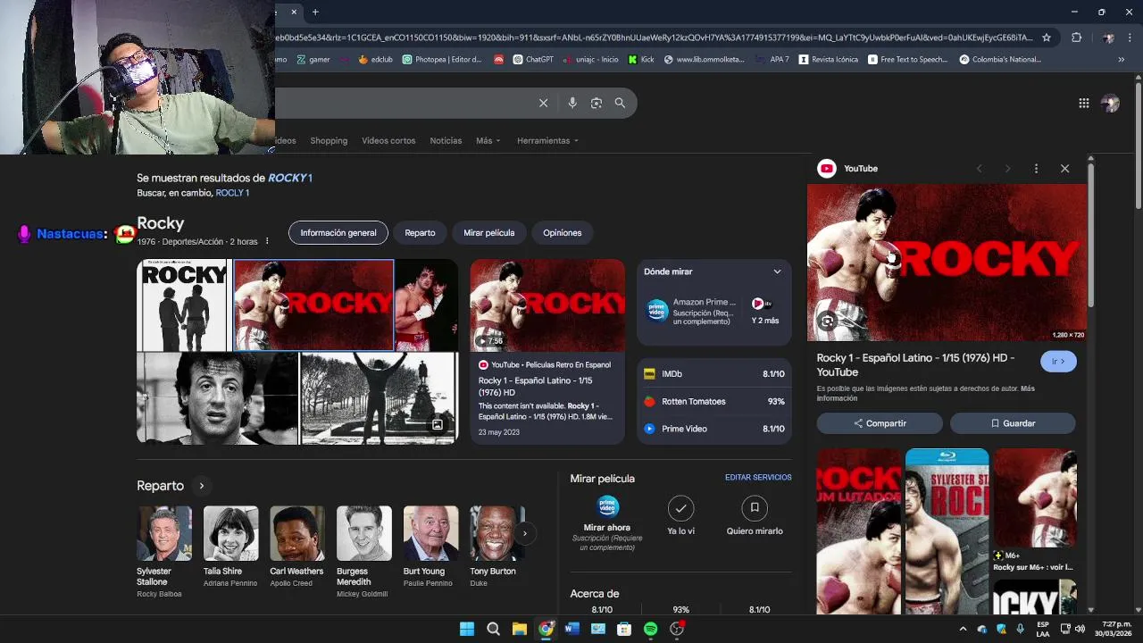Select the 'Información general' tab
This screenshot has height=643, width=1143.
point(338,233)
